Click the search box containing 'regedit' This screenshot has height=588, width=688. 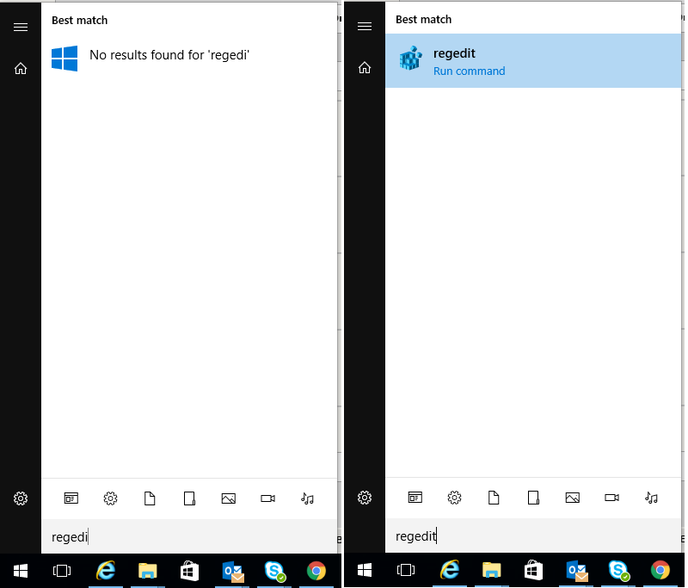[x=533, y=536]
